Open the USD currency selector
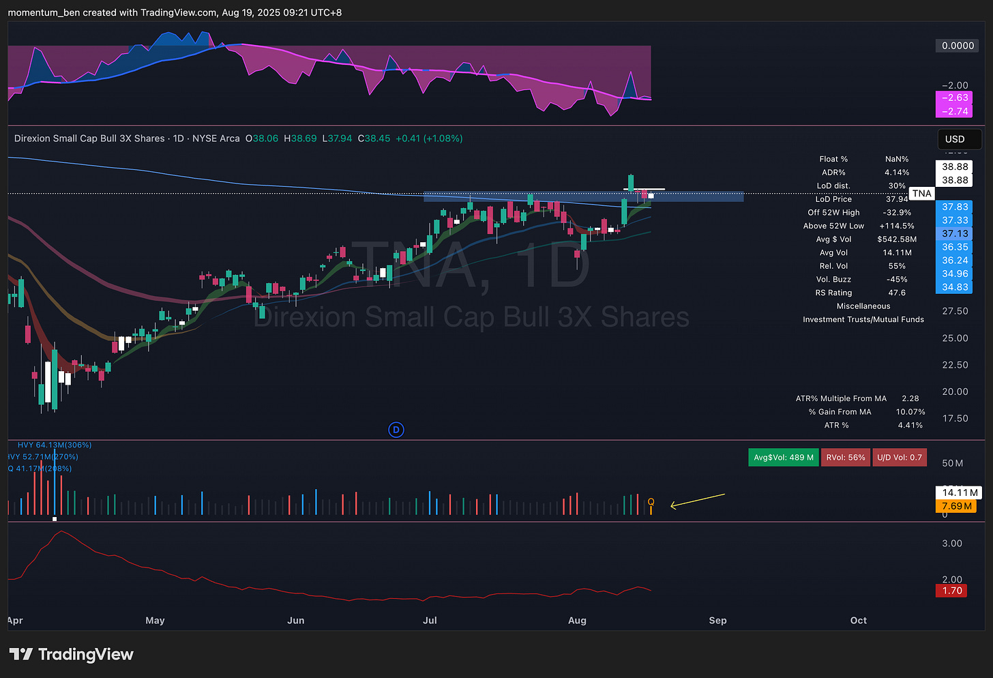 (x=959, y=139)
